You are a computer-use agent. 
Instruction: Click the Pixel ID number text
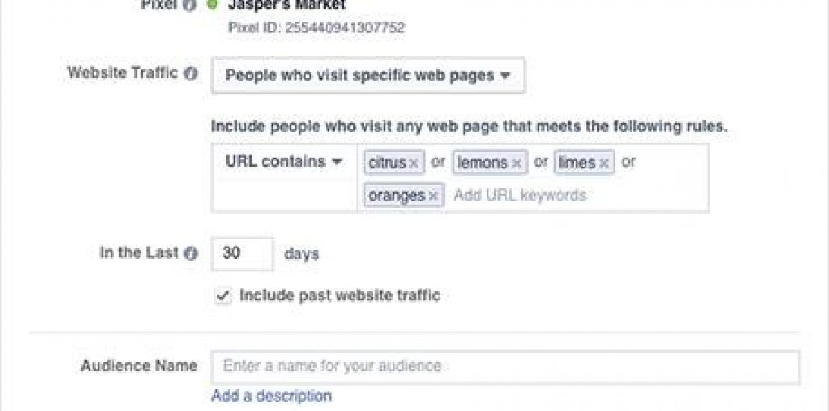click(x=317, y=28)
